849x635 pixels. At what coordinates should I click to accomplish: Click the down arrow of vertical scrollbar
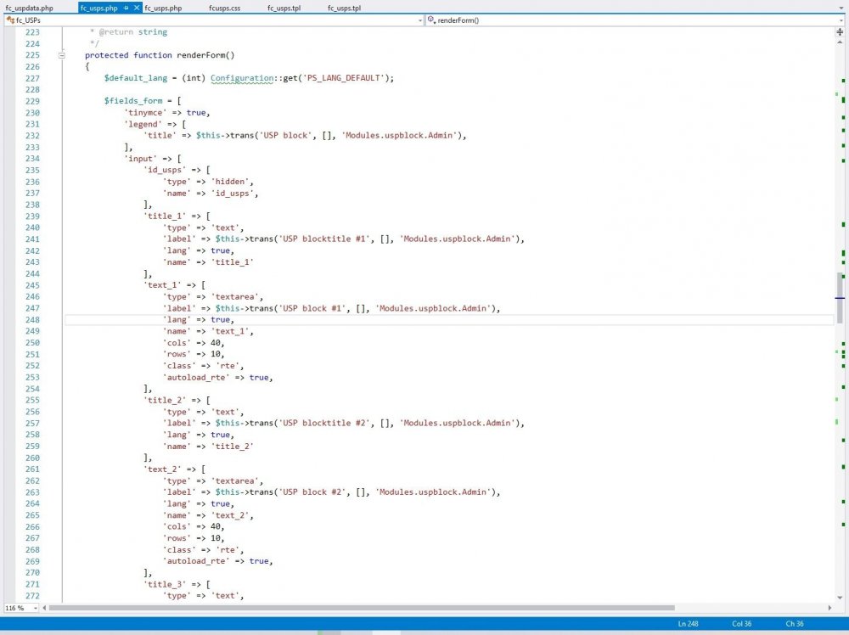[x=840, y=598]
